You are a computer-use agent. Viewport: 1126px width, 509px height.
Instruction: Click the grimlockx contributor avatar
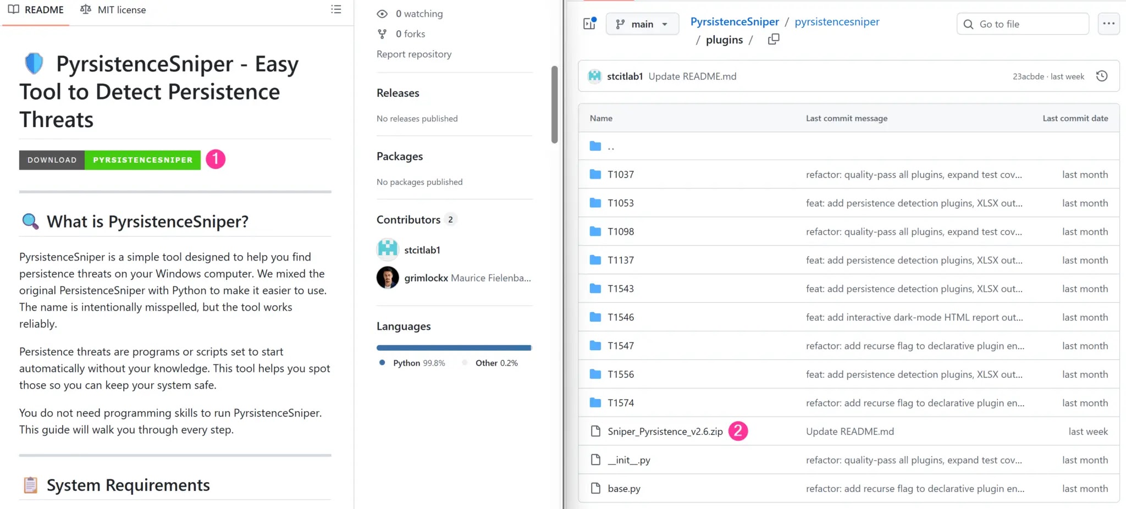coord(388,278)
